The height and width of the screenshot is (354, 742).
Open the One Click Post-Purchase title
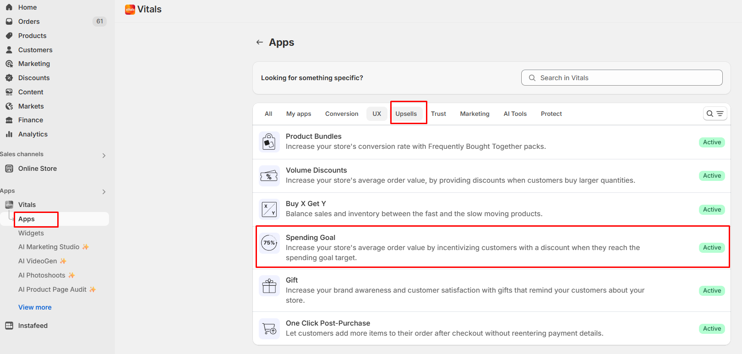coord(328,323)
